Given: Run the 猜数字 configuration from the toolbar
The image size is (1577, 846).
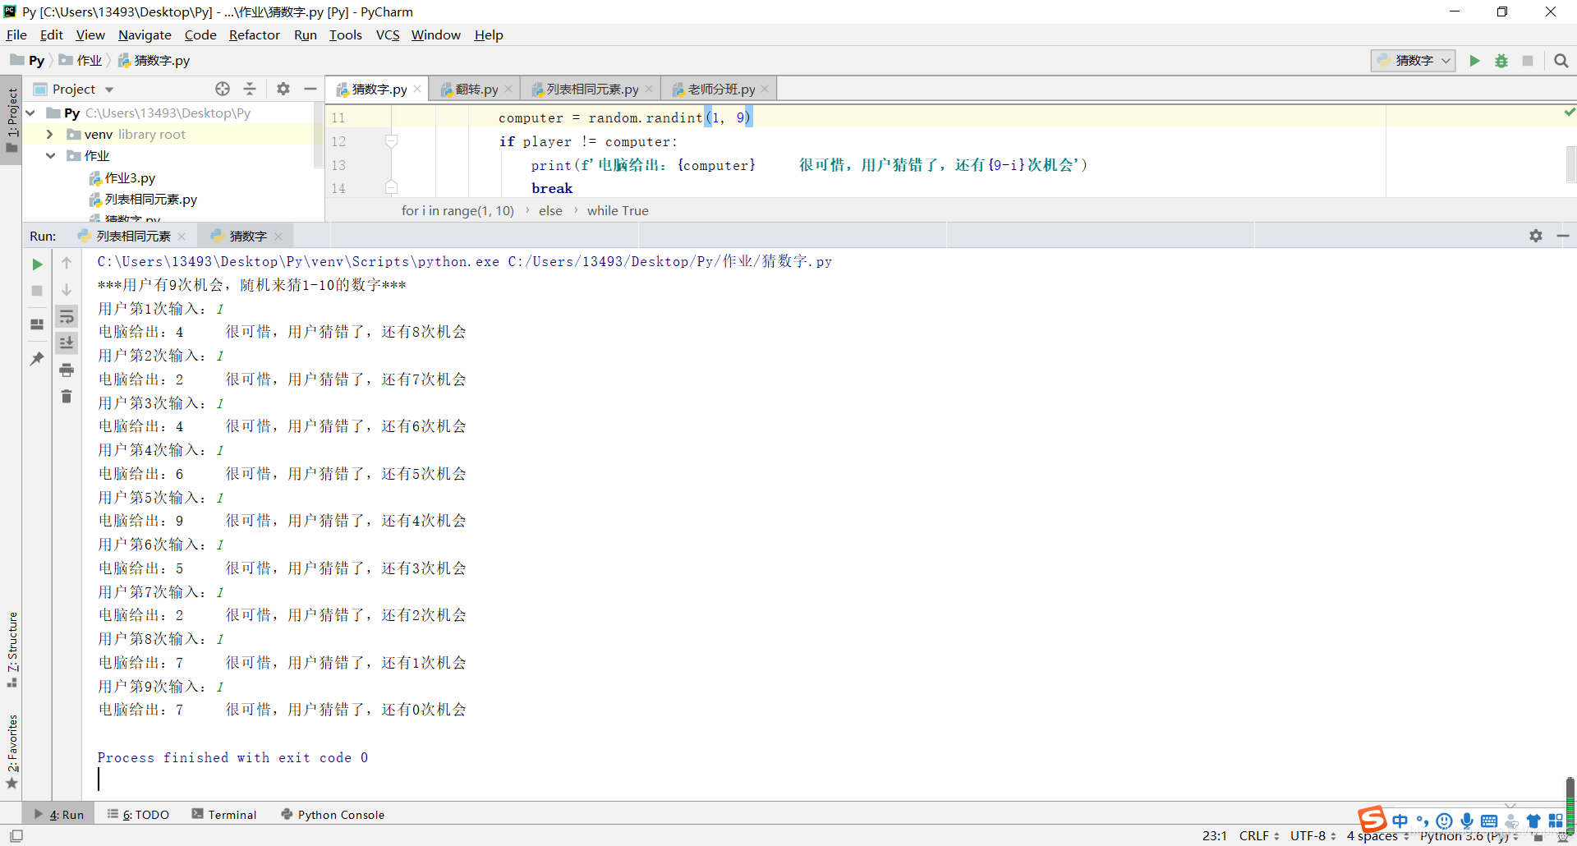Looking at the screenshot, I should 1475,61.
